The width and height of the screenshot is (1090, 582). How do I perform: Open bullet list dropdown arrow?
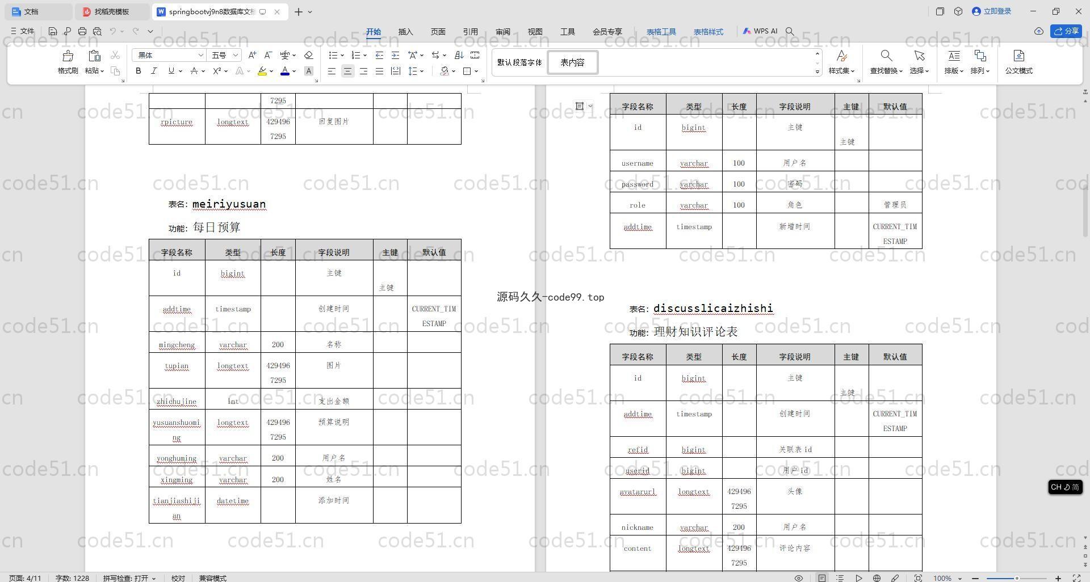tap(342, 55)
